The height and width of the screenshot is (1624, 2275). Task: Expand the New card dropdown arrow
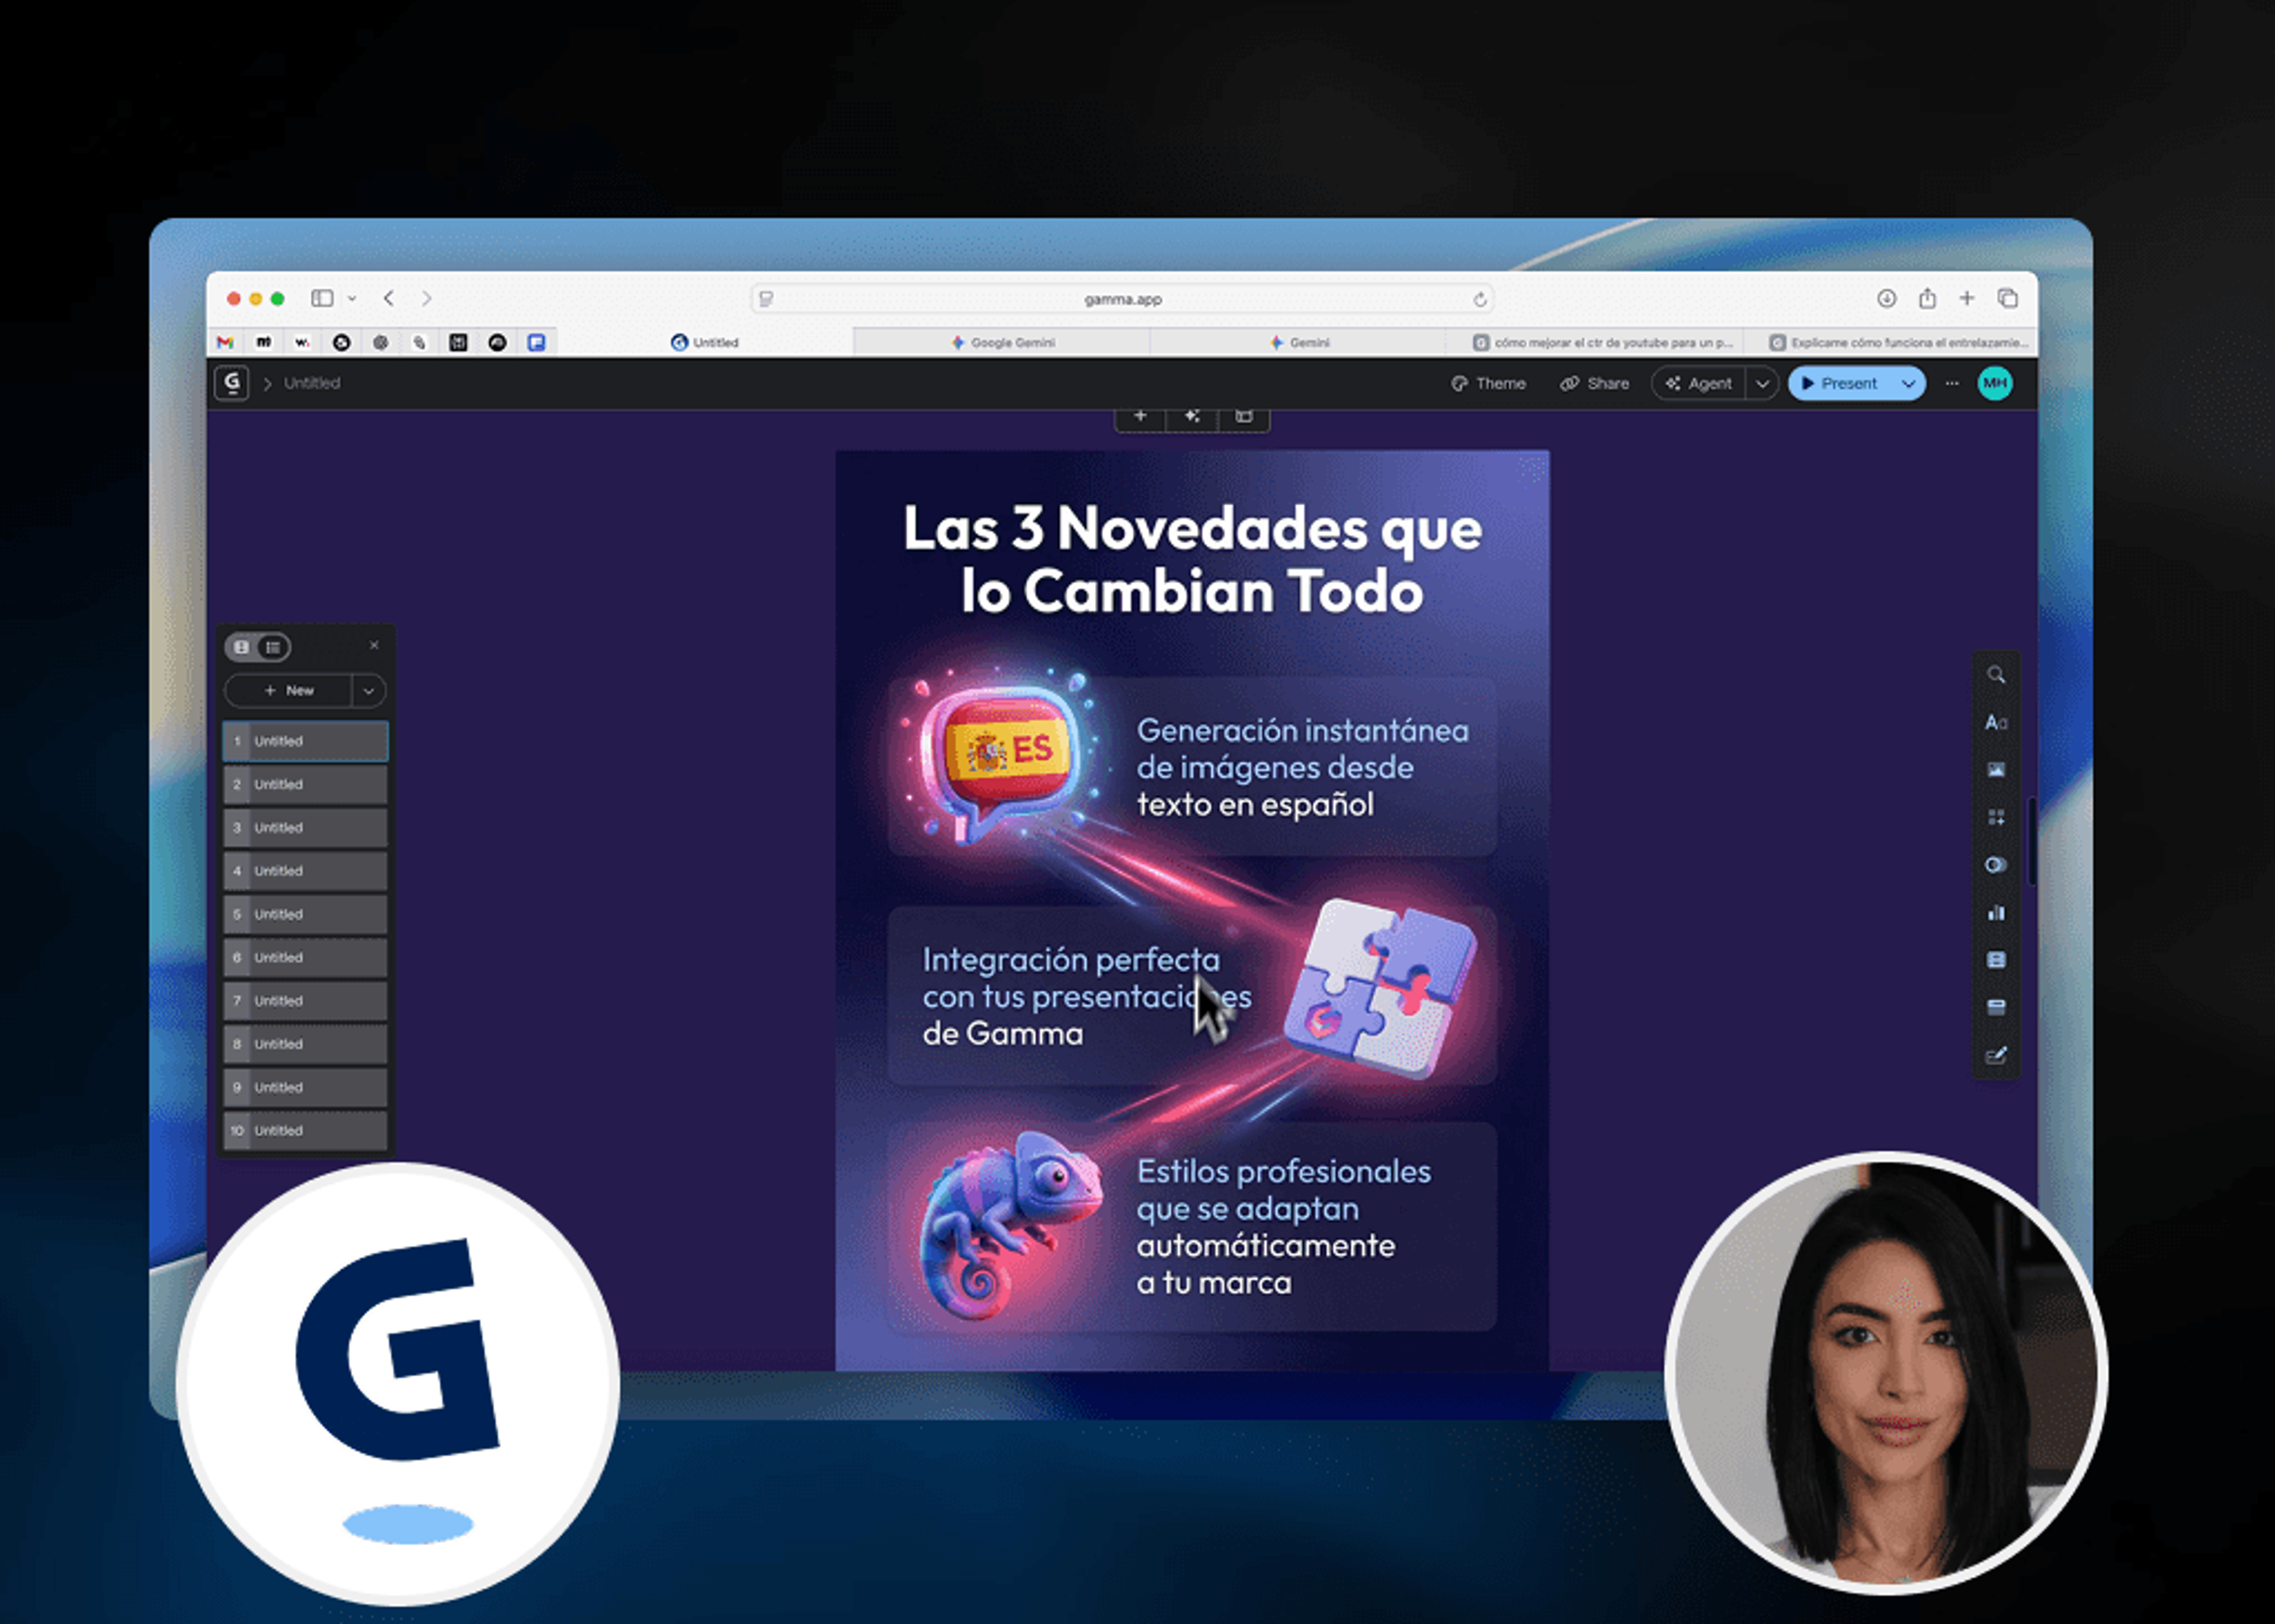coord(368,690)
